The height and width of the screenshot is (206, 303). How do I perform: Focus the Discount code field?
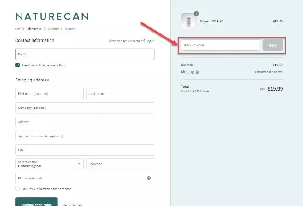tap(220, 45)
